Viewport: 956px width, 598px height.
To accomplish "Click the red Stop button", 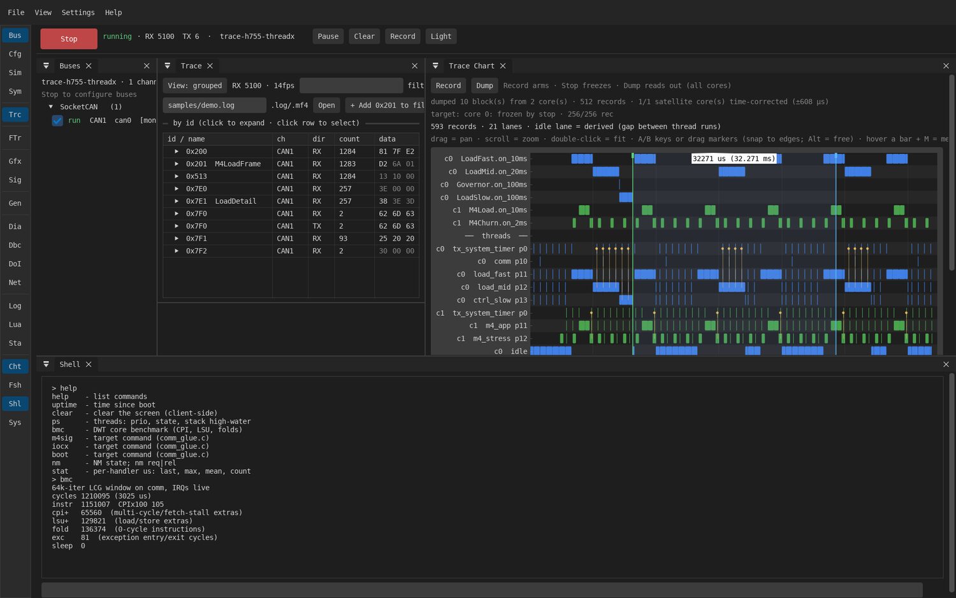I will (x=69, y=39).
